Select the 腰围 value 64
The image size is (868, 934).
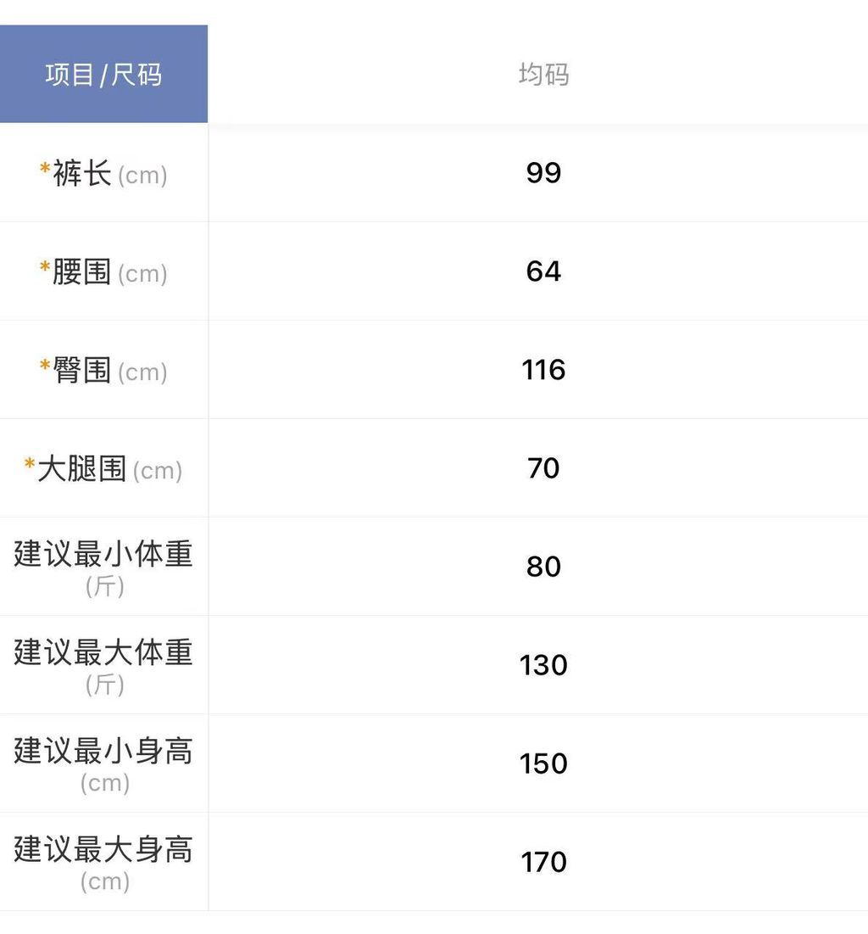(543, 271)
